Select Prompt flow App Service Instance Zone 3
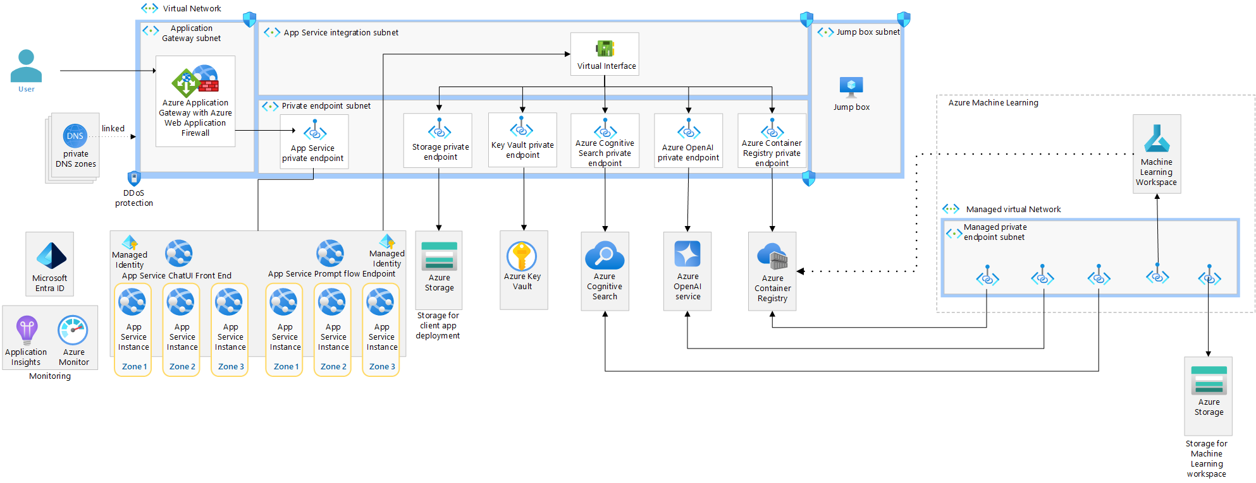This screenshot has width=1256, height=483. point(381,330)
